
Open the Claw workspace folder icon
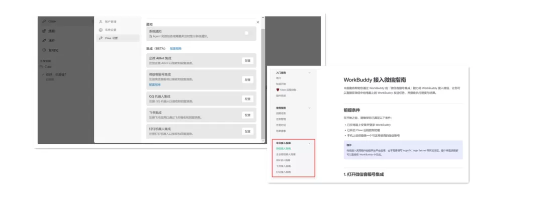42,66
